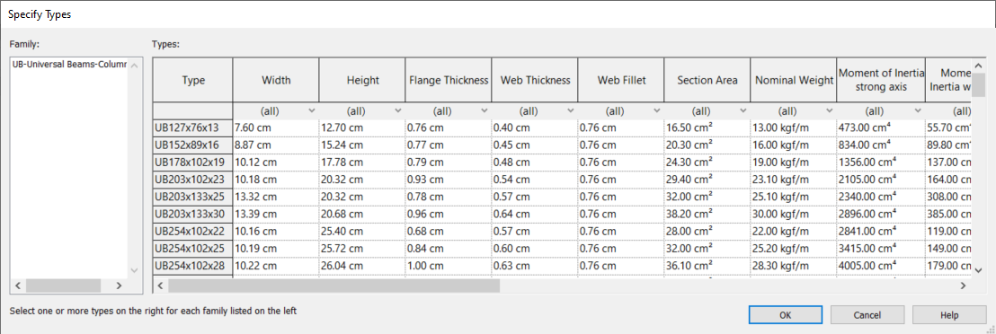Screen dimensions: 996x334
Task: Click the 30.00 kgf/m nominal weight cell
Action: (794, 214)
